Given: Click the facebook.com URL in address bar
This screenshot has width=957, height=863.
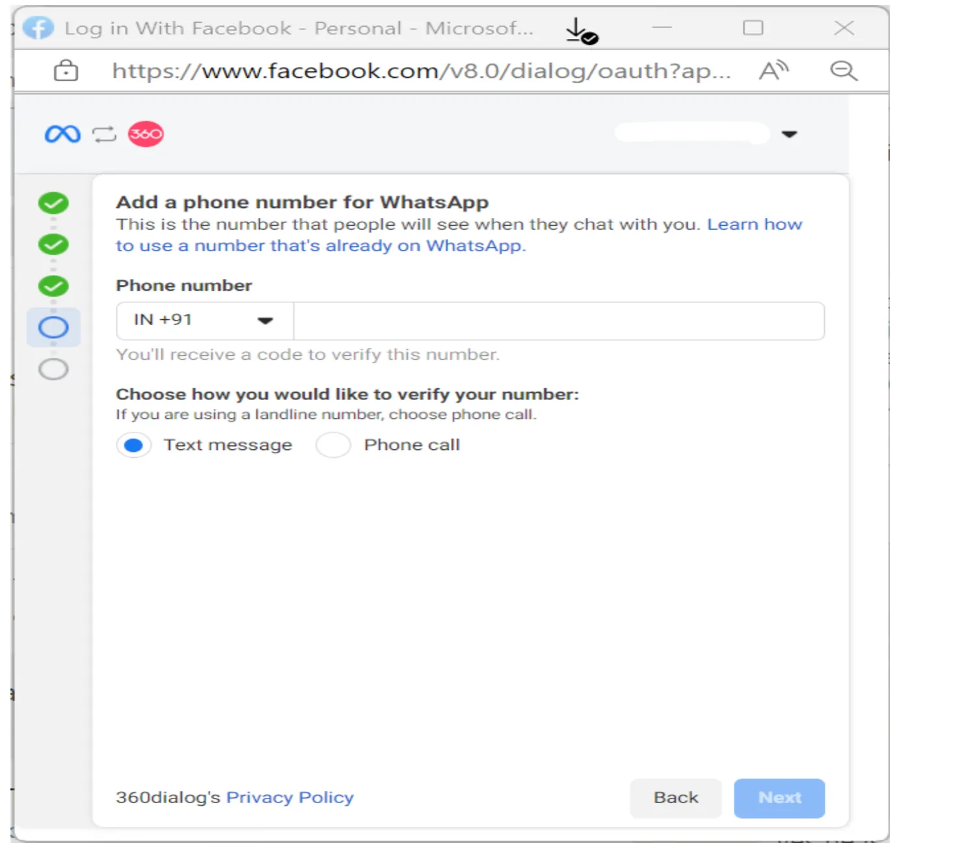Looking at the screenshot, I should click(x=422, y=70).
